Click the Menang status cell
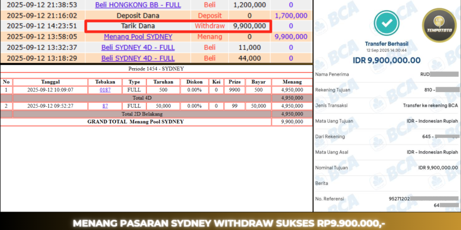 (x=210, y=37)
